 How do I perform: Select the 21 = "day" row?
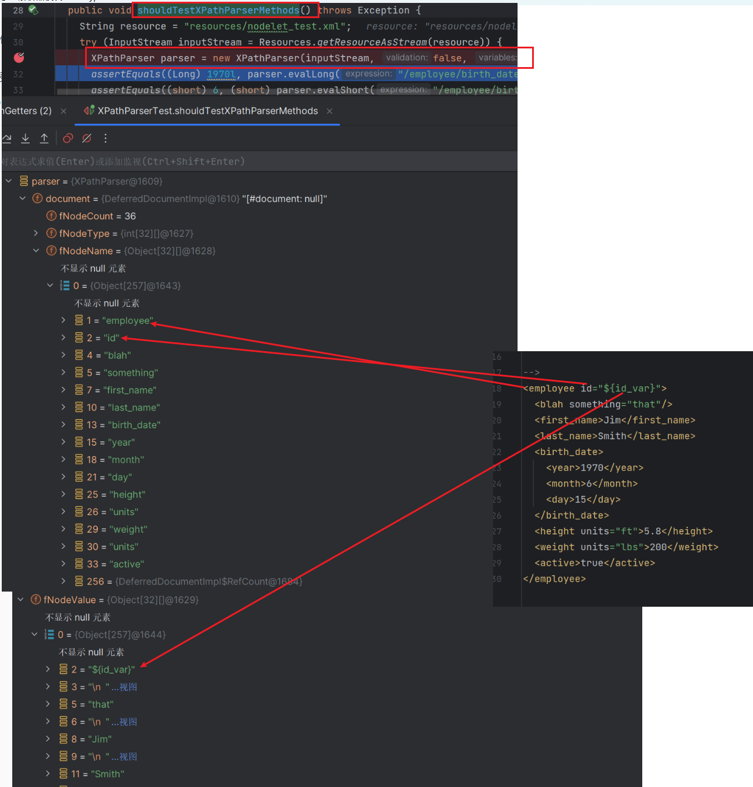click(110, 477)
